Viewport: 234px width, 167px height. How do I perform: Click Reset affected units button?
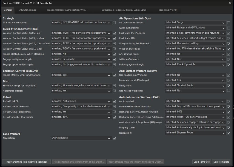pyautogui.click(x=79, y=162)
